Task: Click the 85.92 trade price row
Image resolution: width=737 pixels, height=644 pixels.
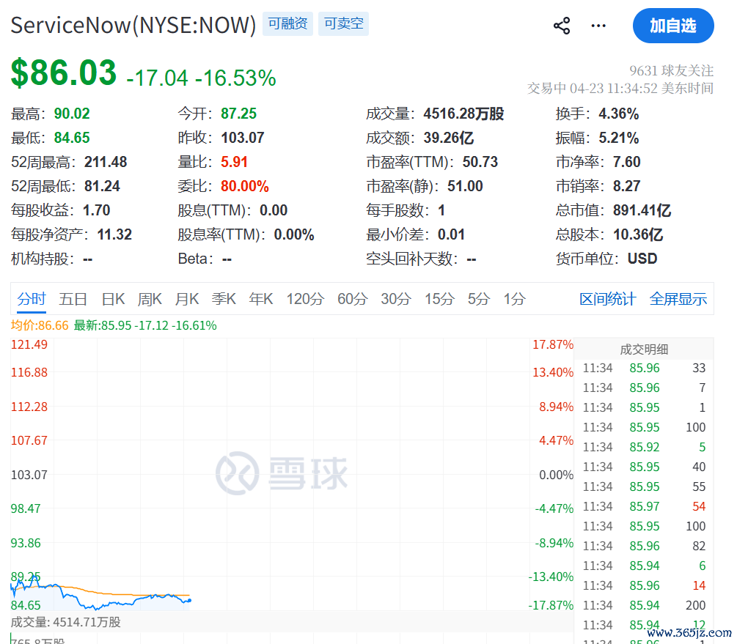Action: click(644, 447)
